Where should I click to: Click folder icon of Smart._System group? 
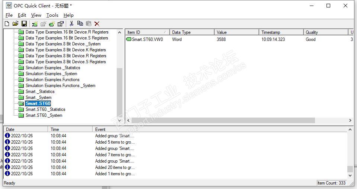[x=21, y=97]
